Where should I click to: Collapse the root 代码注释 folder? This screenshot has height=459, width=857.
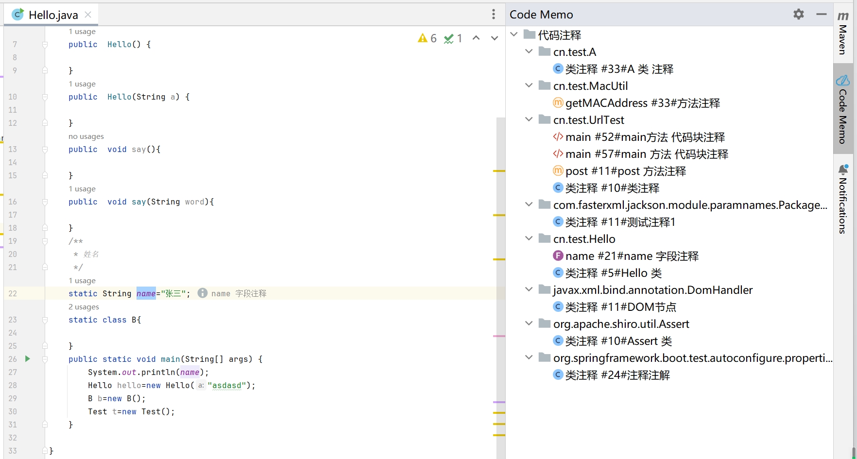[x=514, y=34]
